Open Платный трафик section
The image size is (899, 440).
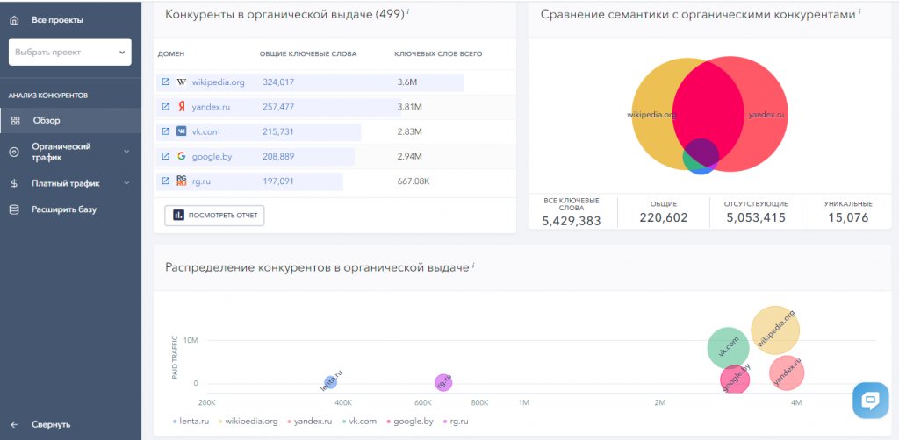click(65, 184)
